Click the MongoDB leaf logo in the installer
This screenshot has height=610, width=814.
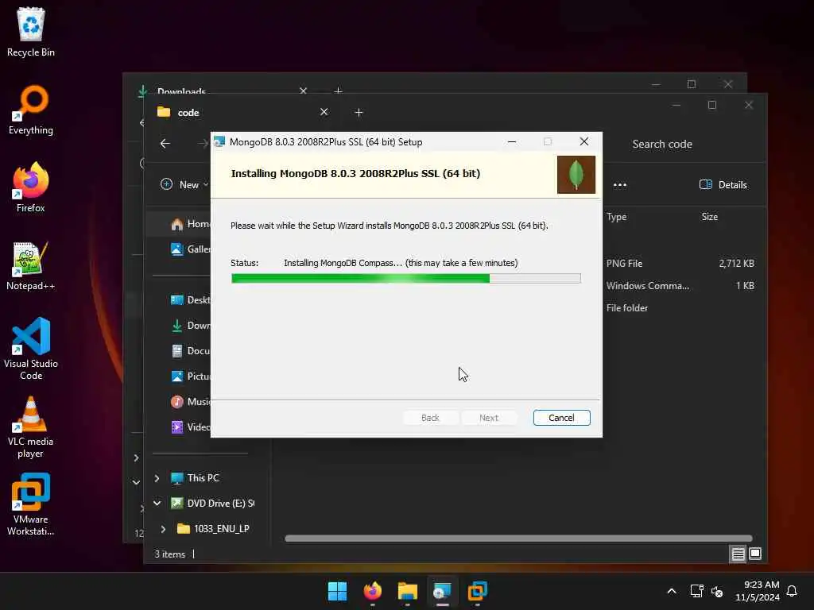(576, 175)
